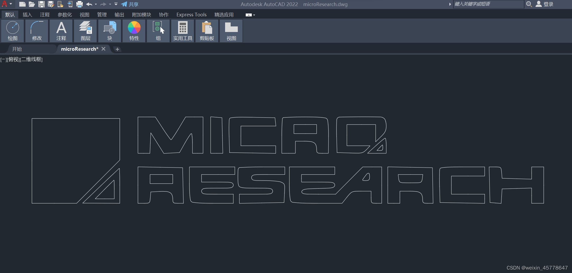This screenshot has height=273, width=572.
Task: Open the 实用工具 utilities calculator panel
Action: [x=183, y=31]
